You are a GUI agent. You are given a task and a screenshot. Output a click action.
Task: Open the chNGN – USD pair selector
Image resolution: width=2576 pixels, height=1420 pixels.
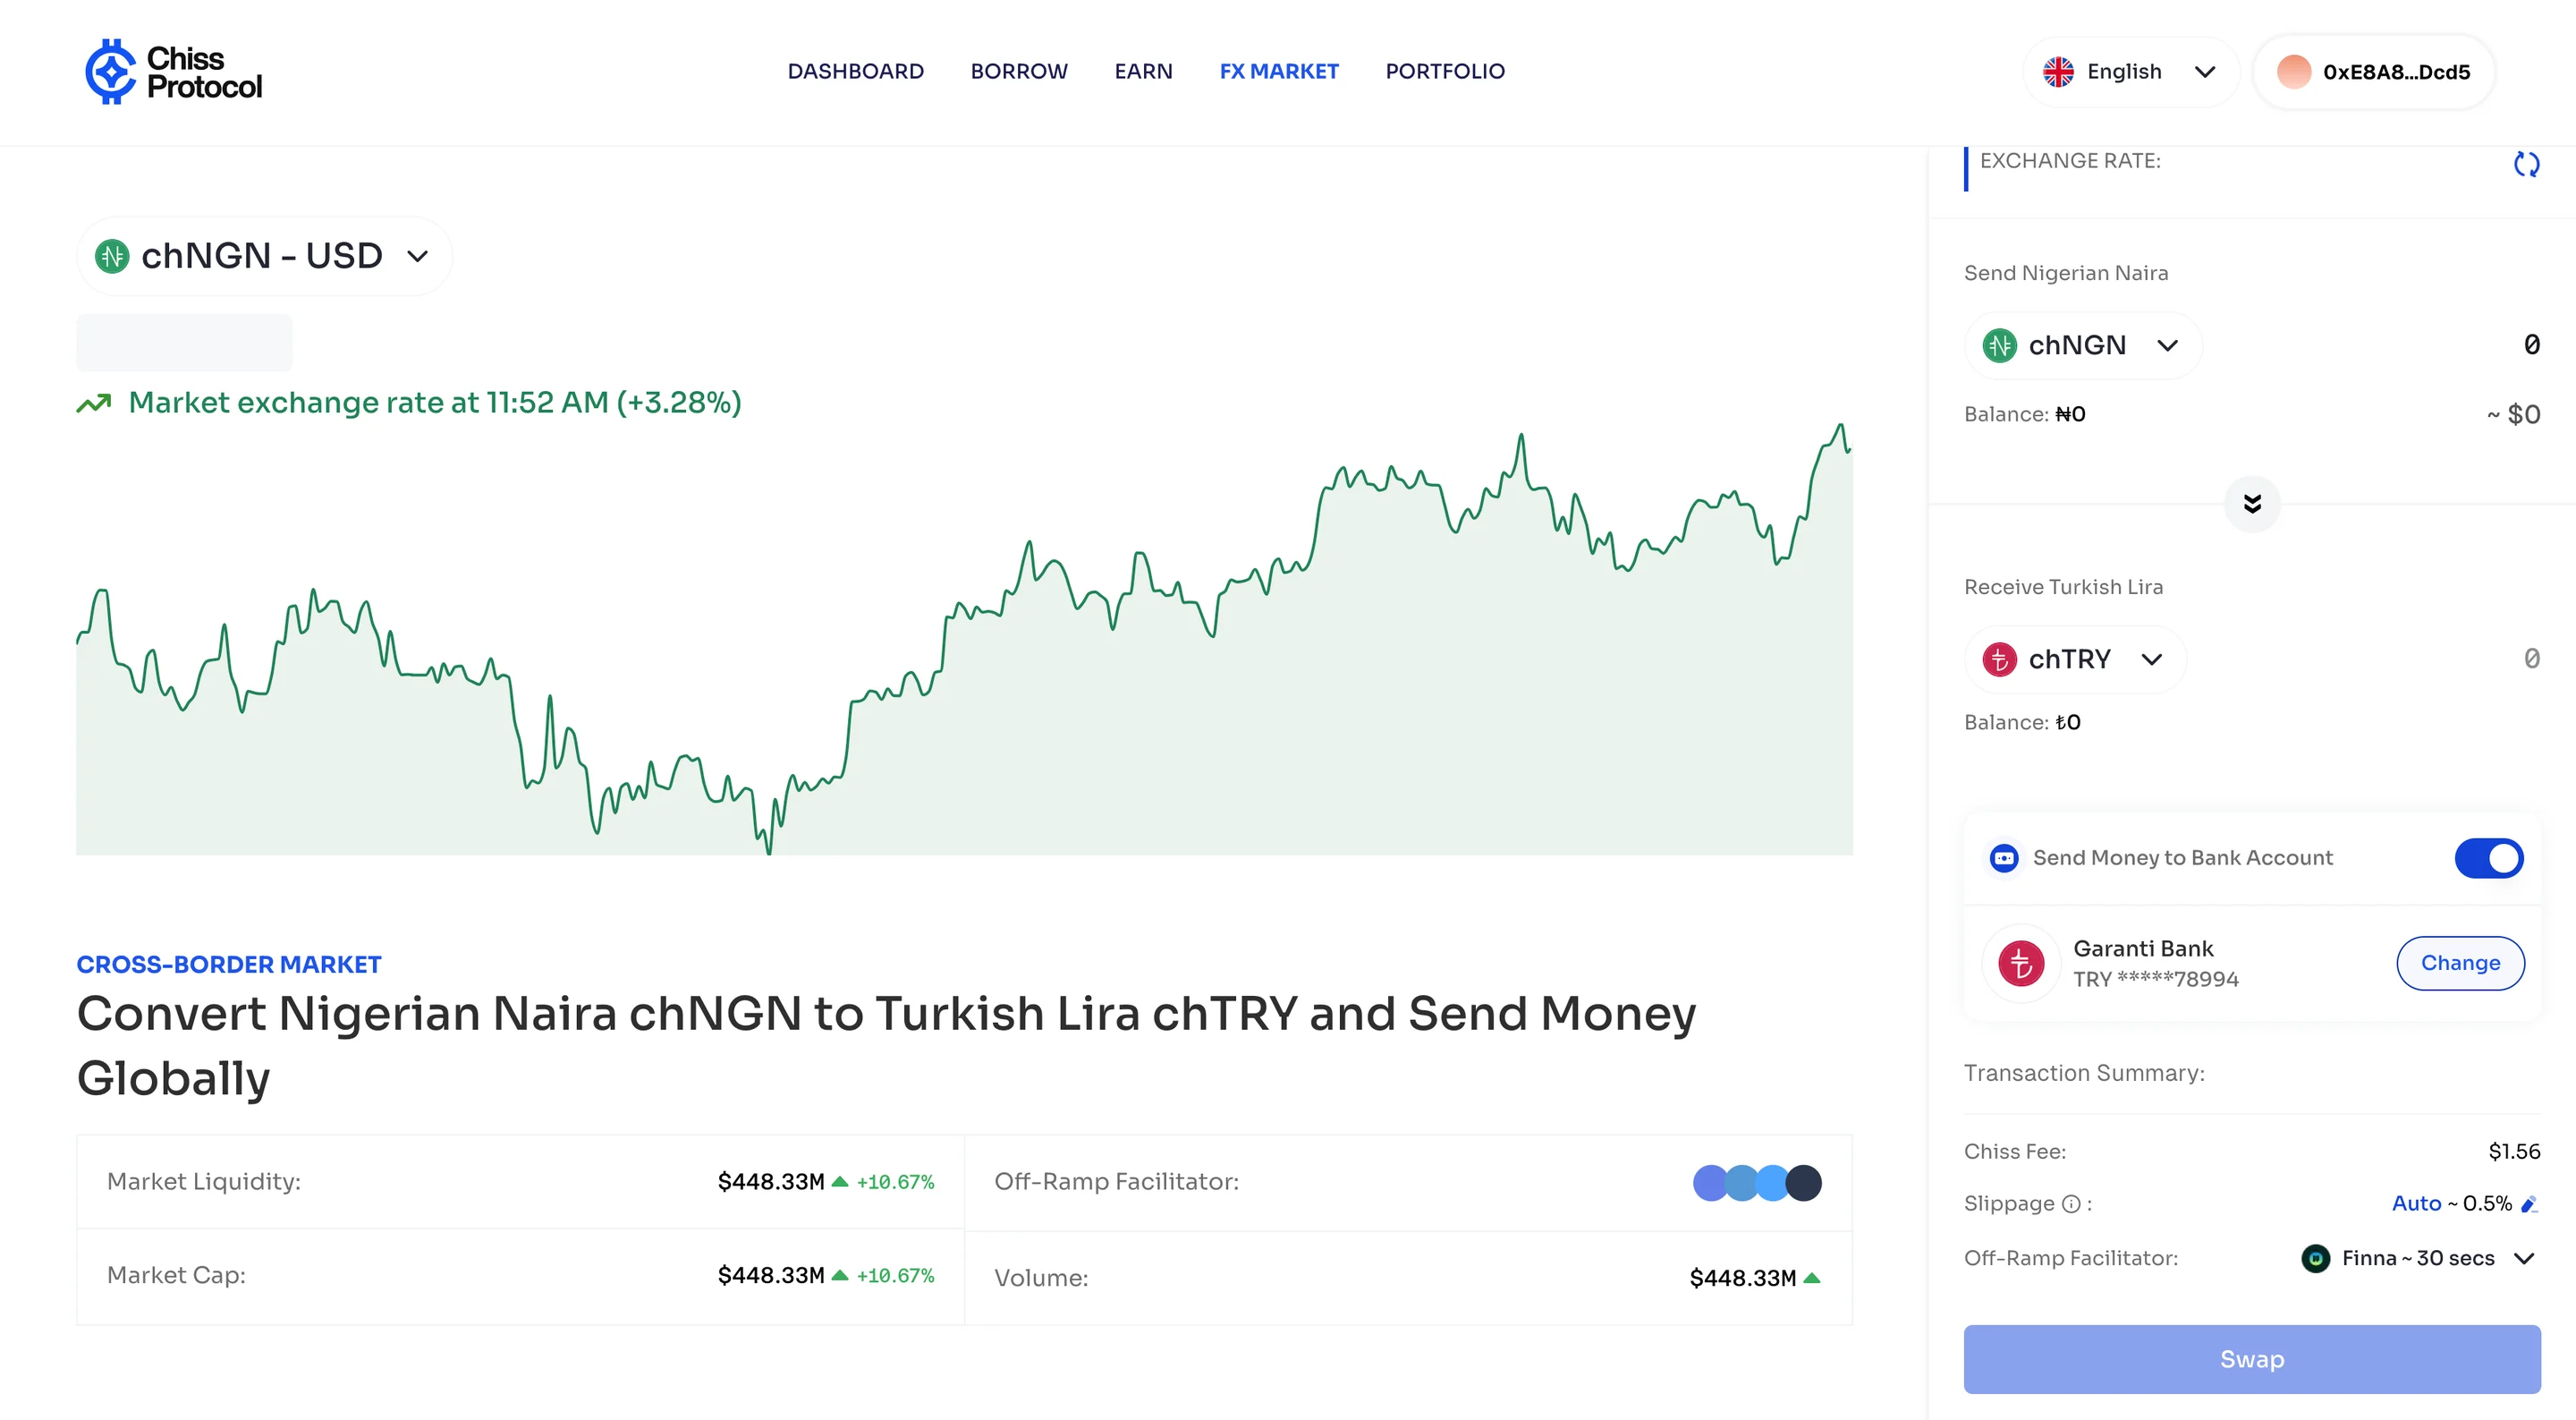(x=264, y=255)
